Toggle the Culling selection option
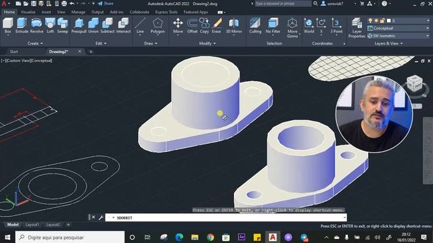Image resolution: width=433 pixels, height=243 pixels. pos(255,26)
